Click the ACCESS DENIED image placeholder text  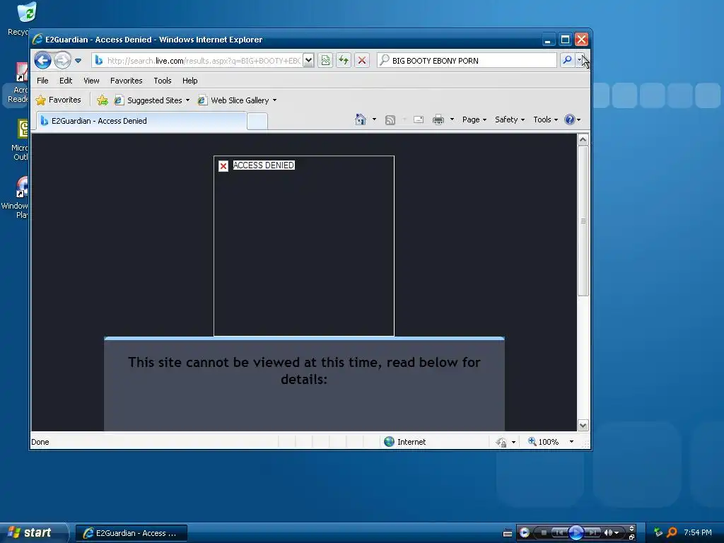tap(264, 165)
